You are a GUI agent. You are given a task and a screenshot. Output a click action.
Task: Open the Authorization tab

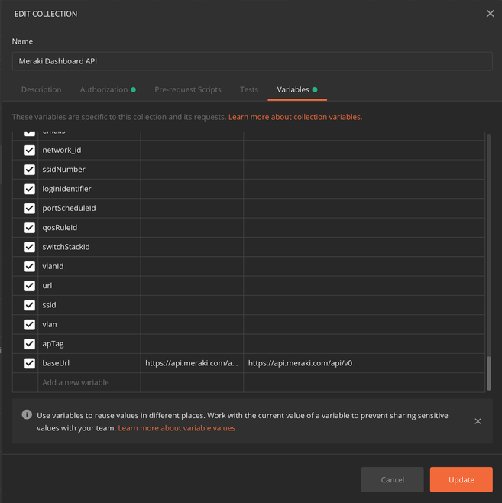pyautogui.click(x=104, y=89)
